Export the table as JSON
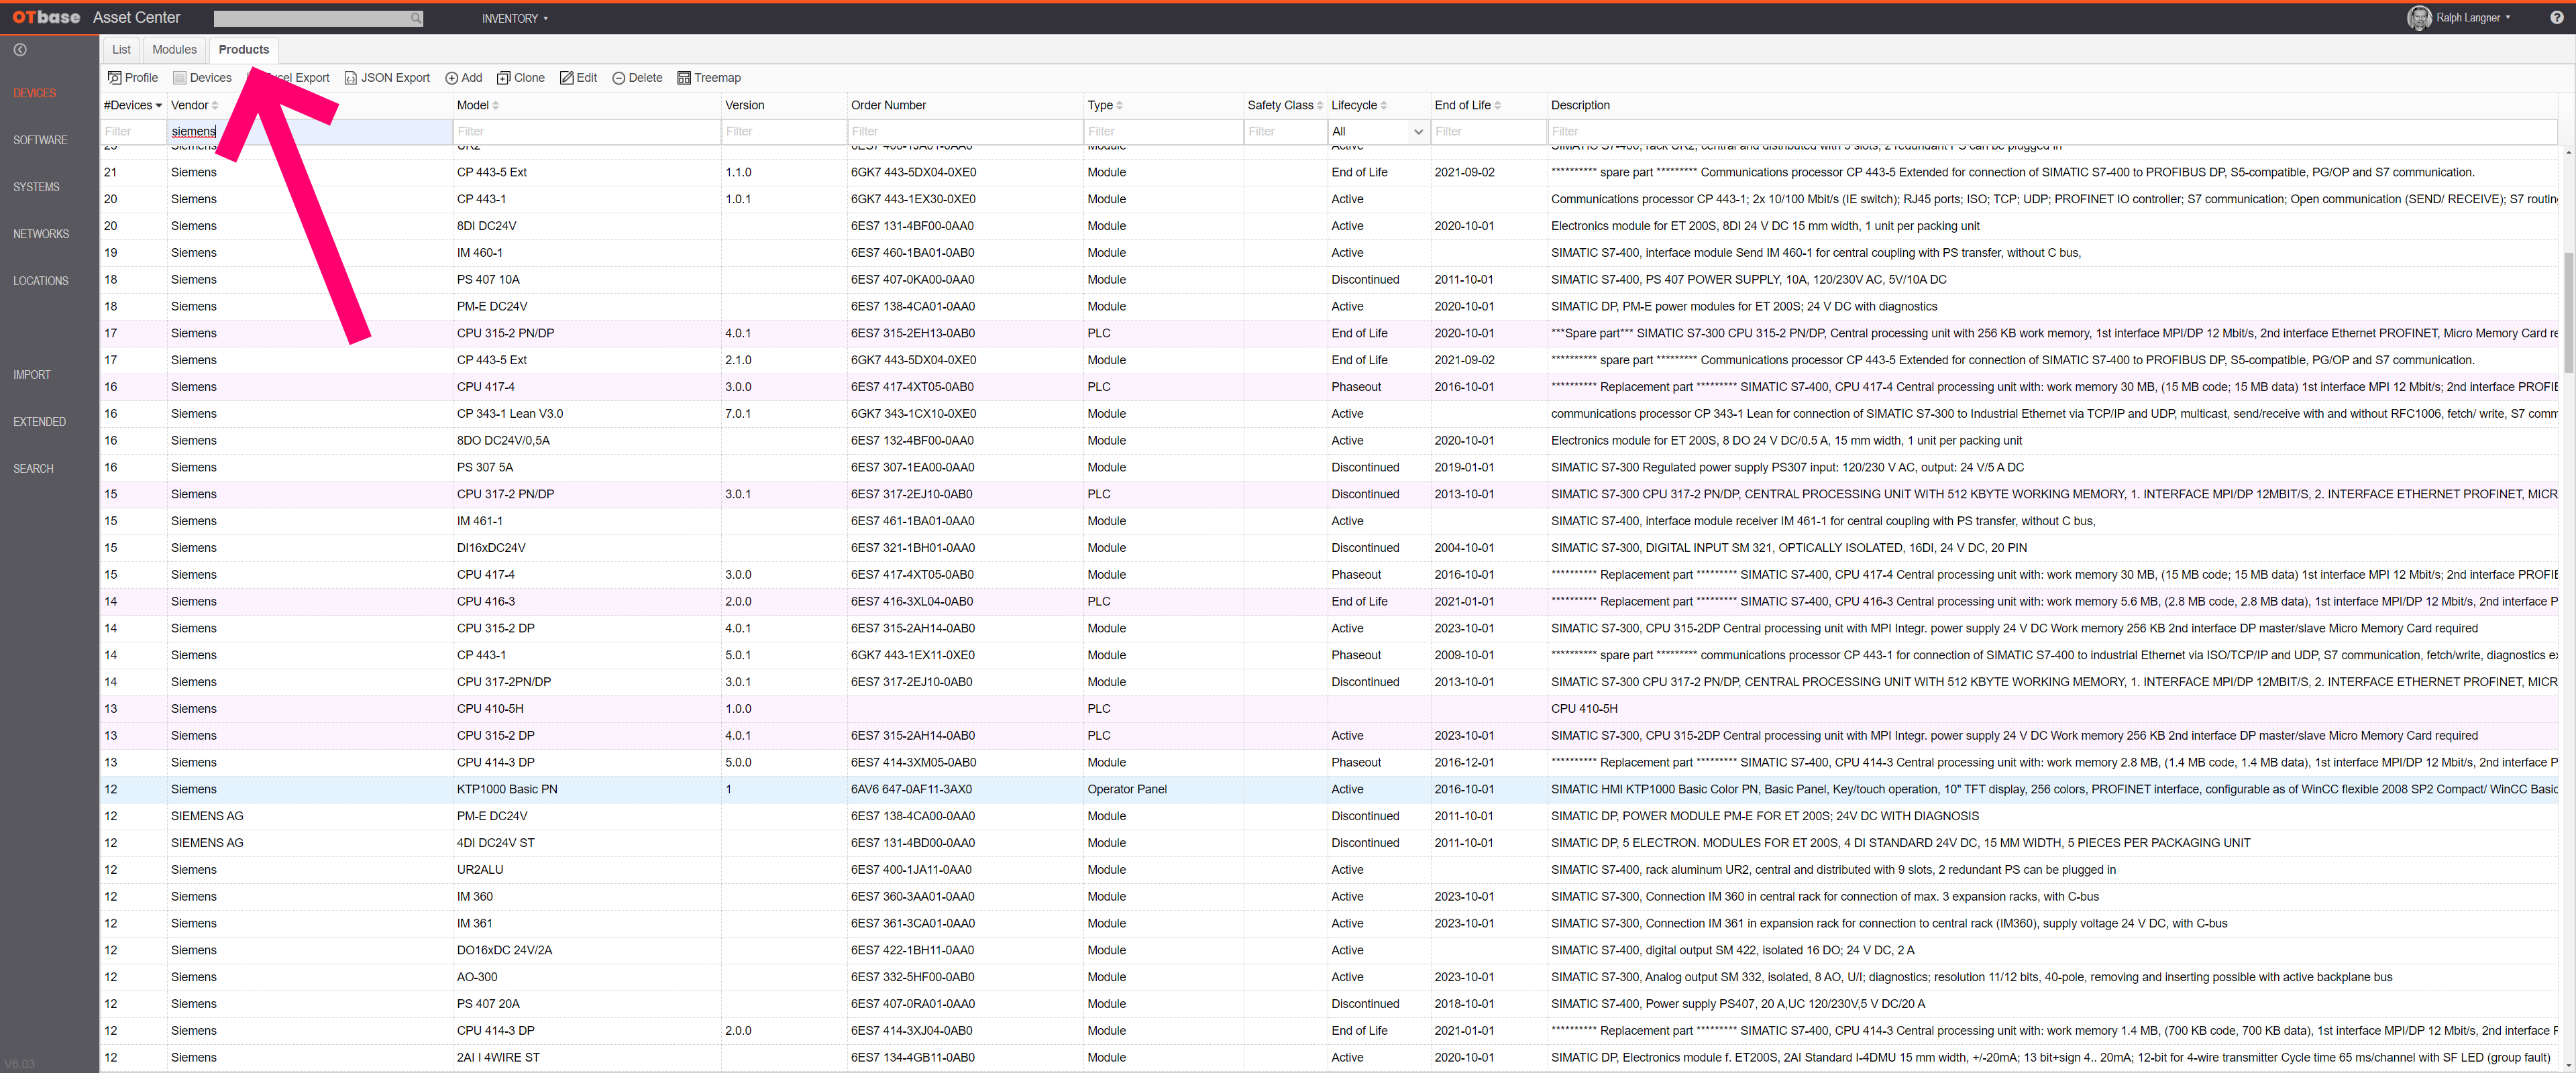The width and height of the screenshot is (2576, 1073). pyautogui.click(x=387, y=78)
